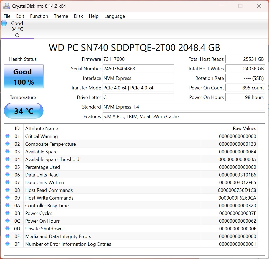Open the Disk menu

tap(78, 16)
